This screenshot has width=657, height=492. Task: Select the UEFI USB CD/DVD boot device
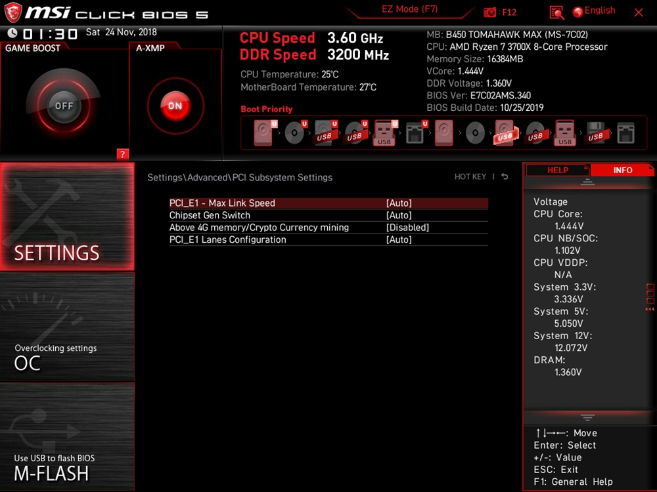[356, 133]
